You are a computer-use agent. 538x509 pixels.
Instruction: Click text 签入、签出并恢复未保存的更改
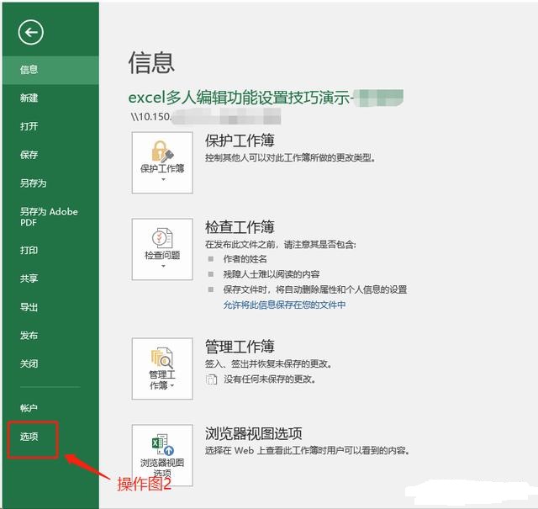point(269,363)
